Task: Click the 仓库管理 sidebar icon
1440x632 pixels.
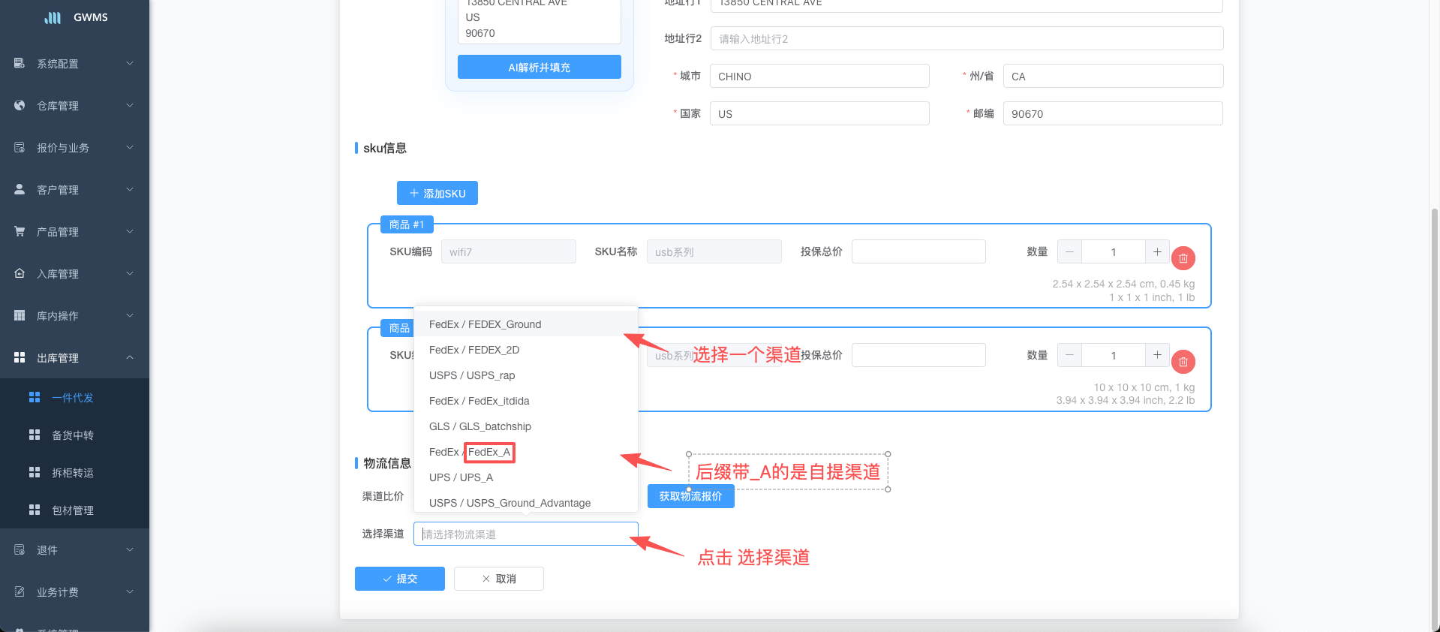Action: point(20,106)
